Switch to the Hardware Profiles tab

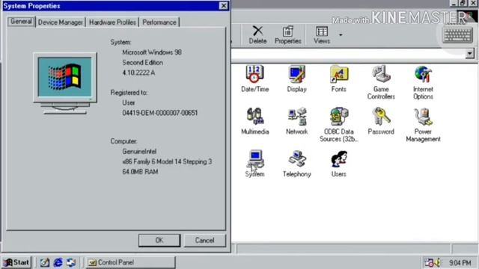[112, 22]
